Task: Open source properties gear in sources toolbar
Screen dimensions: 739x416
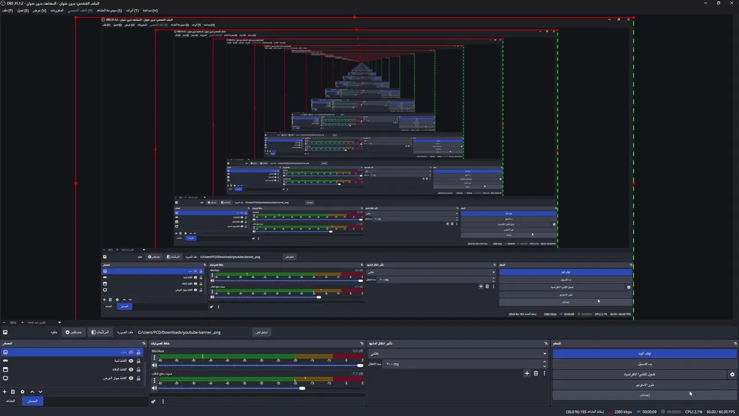Action: pos(23,392)
